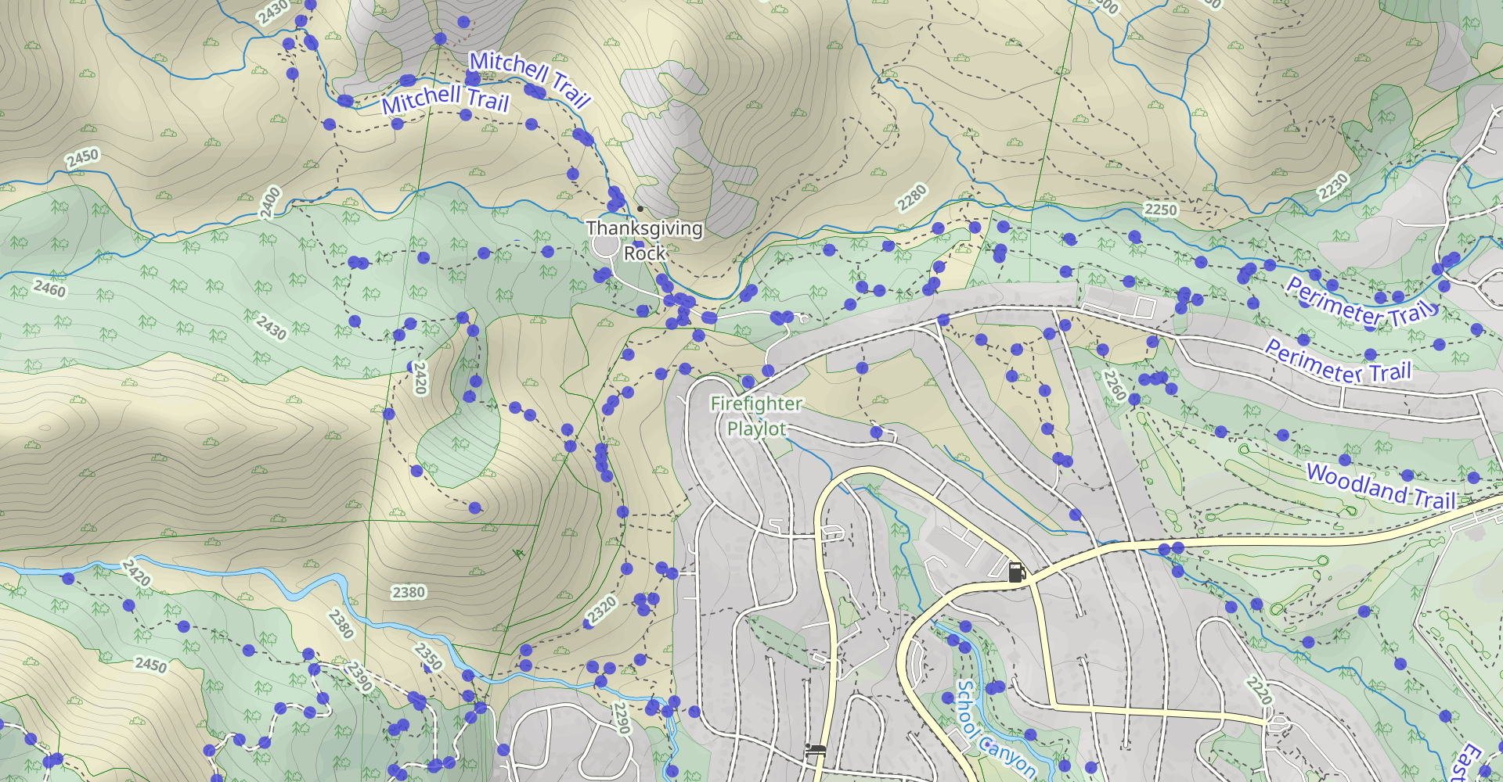This screenshot has height=782, width=1503.
Task: Click the 2230 contour elevation label
Action: (1333, 186)
